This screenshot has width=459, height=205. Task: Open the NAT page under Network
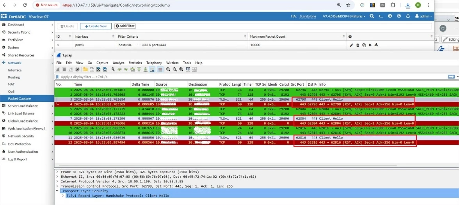click(11, 84)
